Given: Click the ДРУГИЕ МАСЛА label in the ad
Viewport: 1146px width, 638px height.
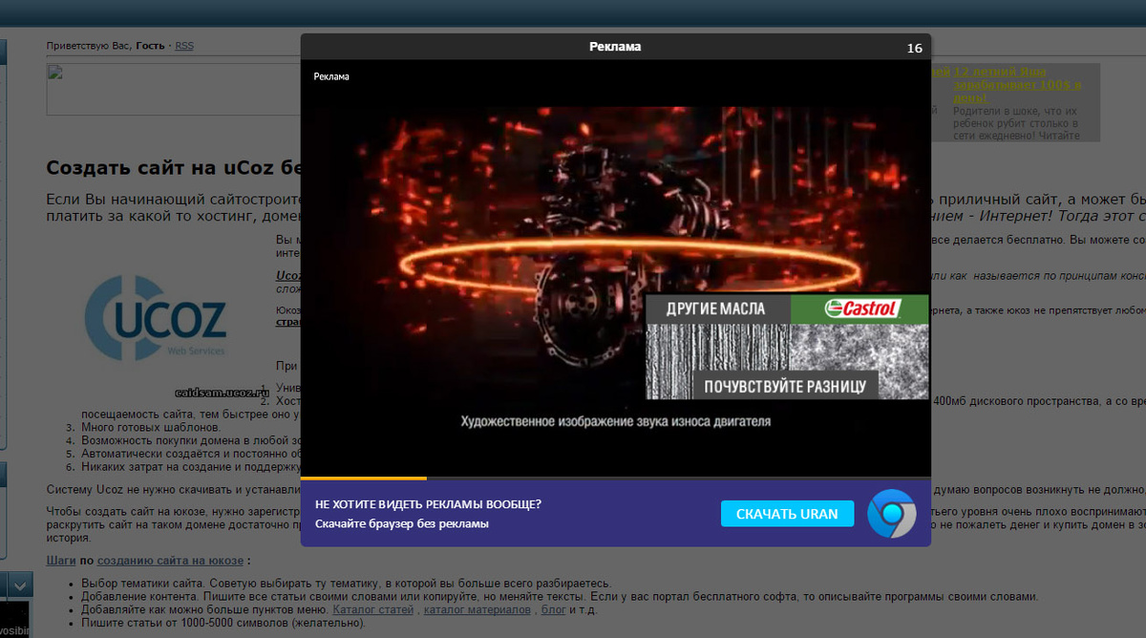Looking at the screenshot, I should 718,308.
